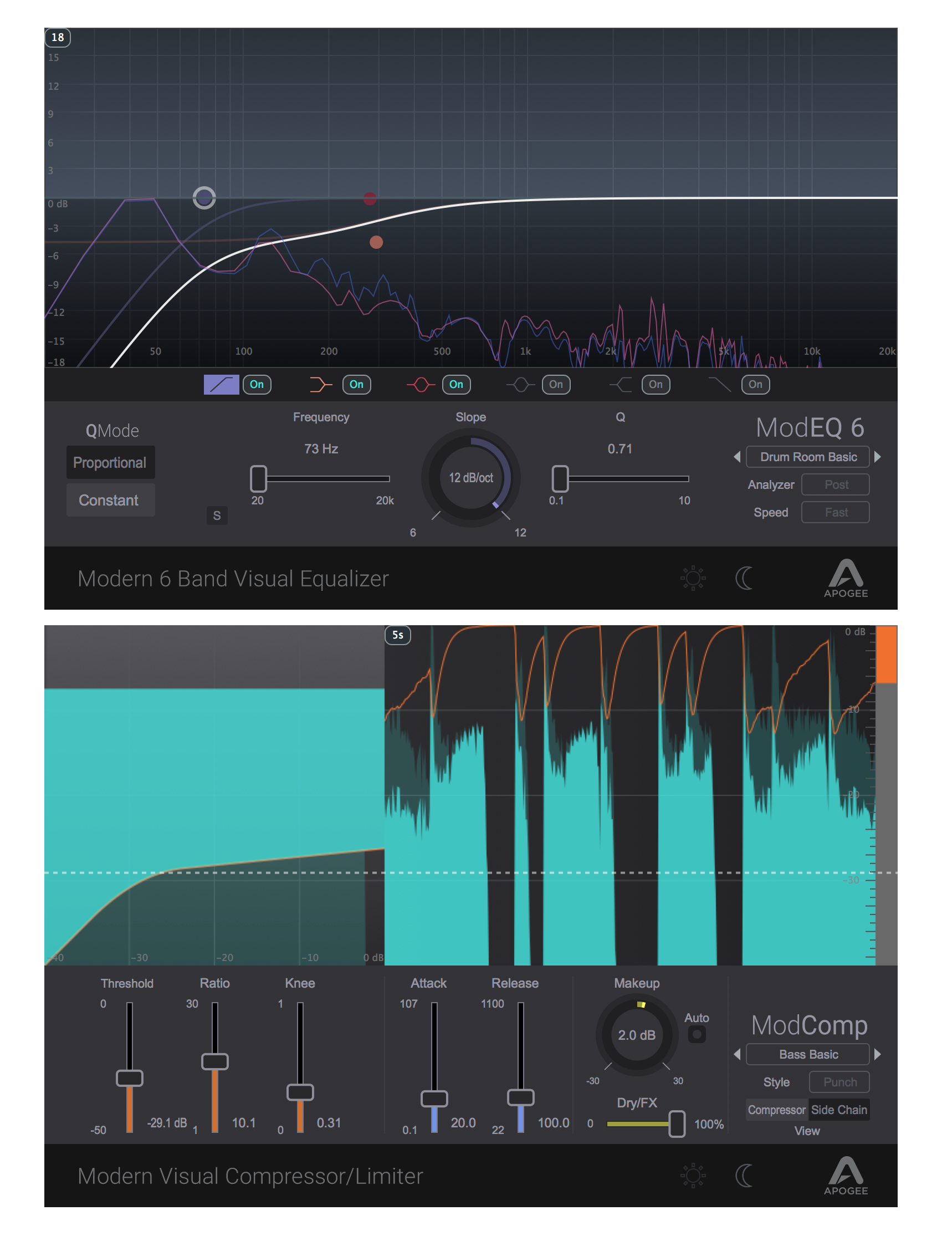
Task: Select the high shelf band icon
Action: tap(621, 385)
